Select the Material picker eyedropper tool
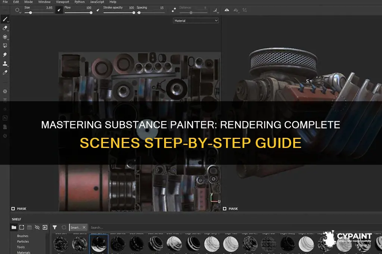382x254 pixels. click(x=5, y=72)
